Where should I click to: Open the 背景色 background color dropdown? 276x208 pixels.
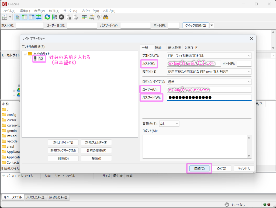click(169, 124)
